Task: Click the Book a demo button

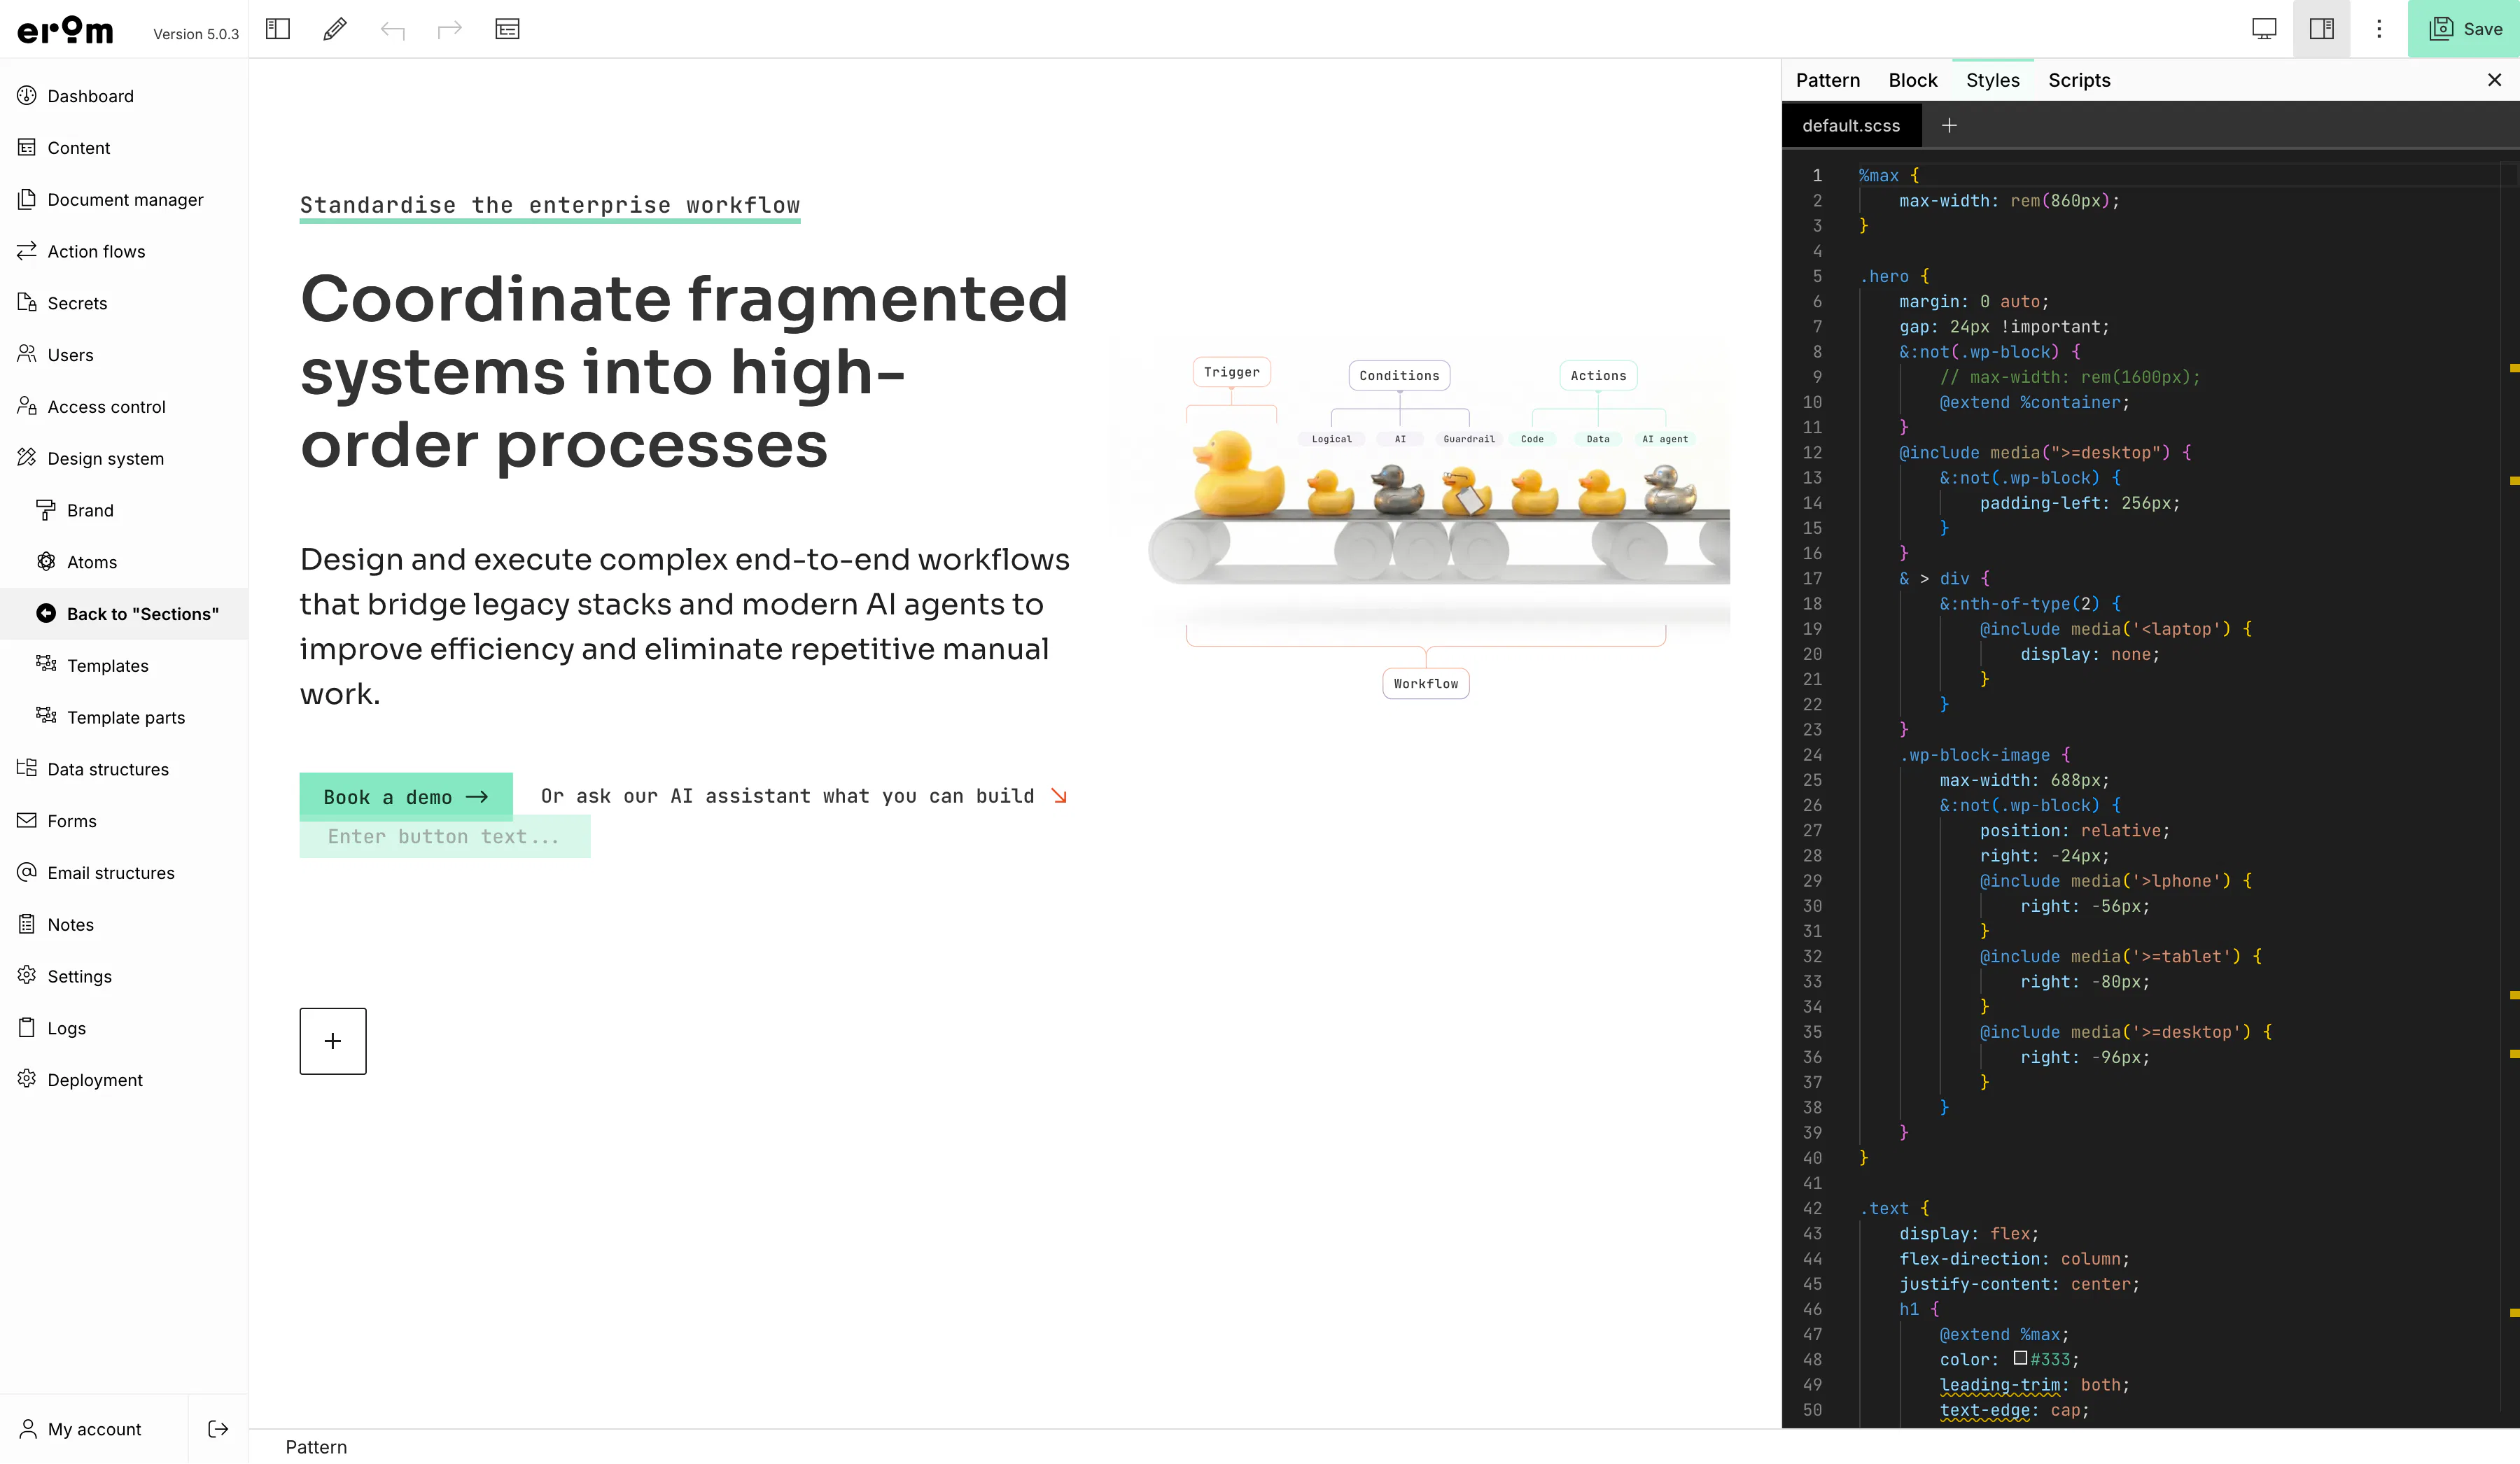Action: click(x=406, y=797)
